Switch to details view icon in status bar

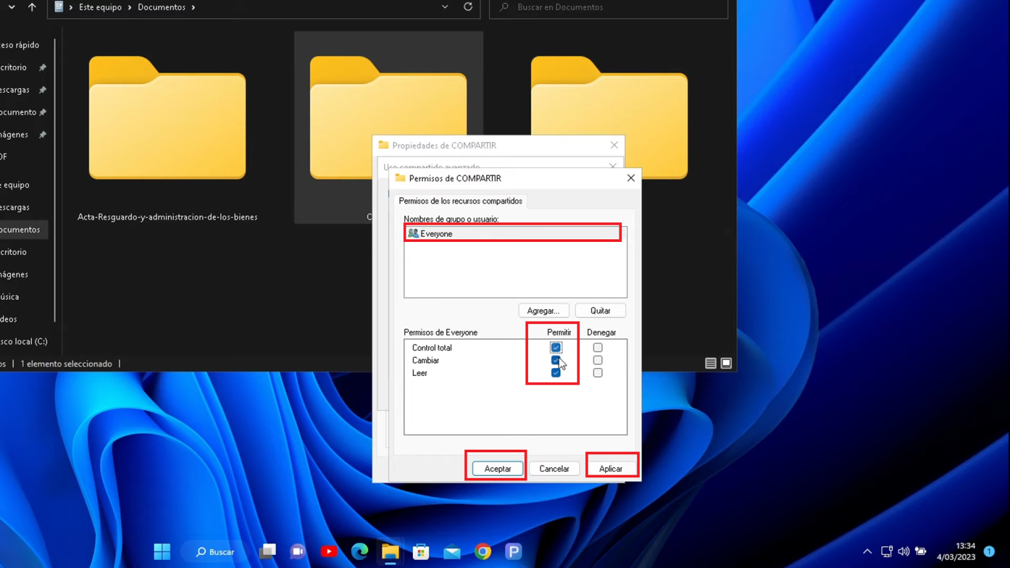(x=710, y=364)
